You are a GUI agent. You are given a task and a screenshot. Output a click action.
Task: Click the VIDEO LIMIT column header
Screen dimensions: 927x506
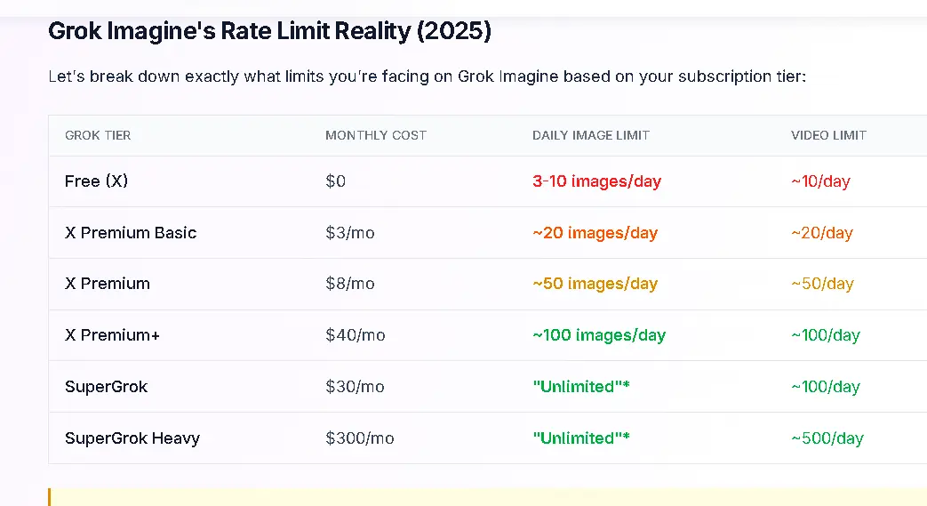[x=828, y=135]
